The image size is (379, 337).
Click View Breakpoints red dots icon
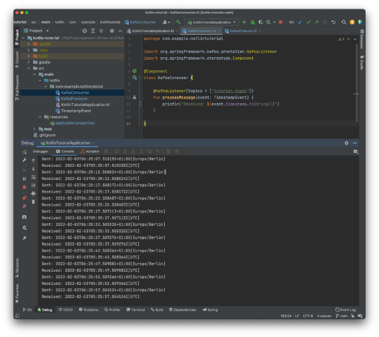[24, 197]
